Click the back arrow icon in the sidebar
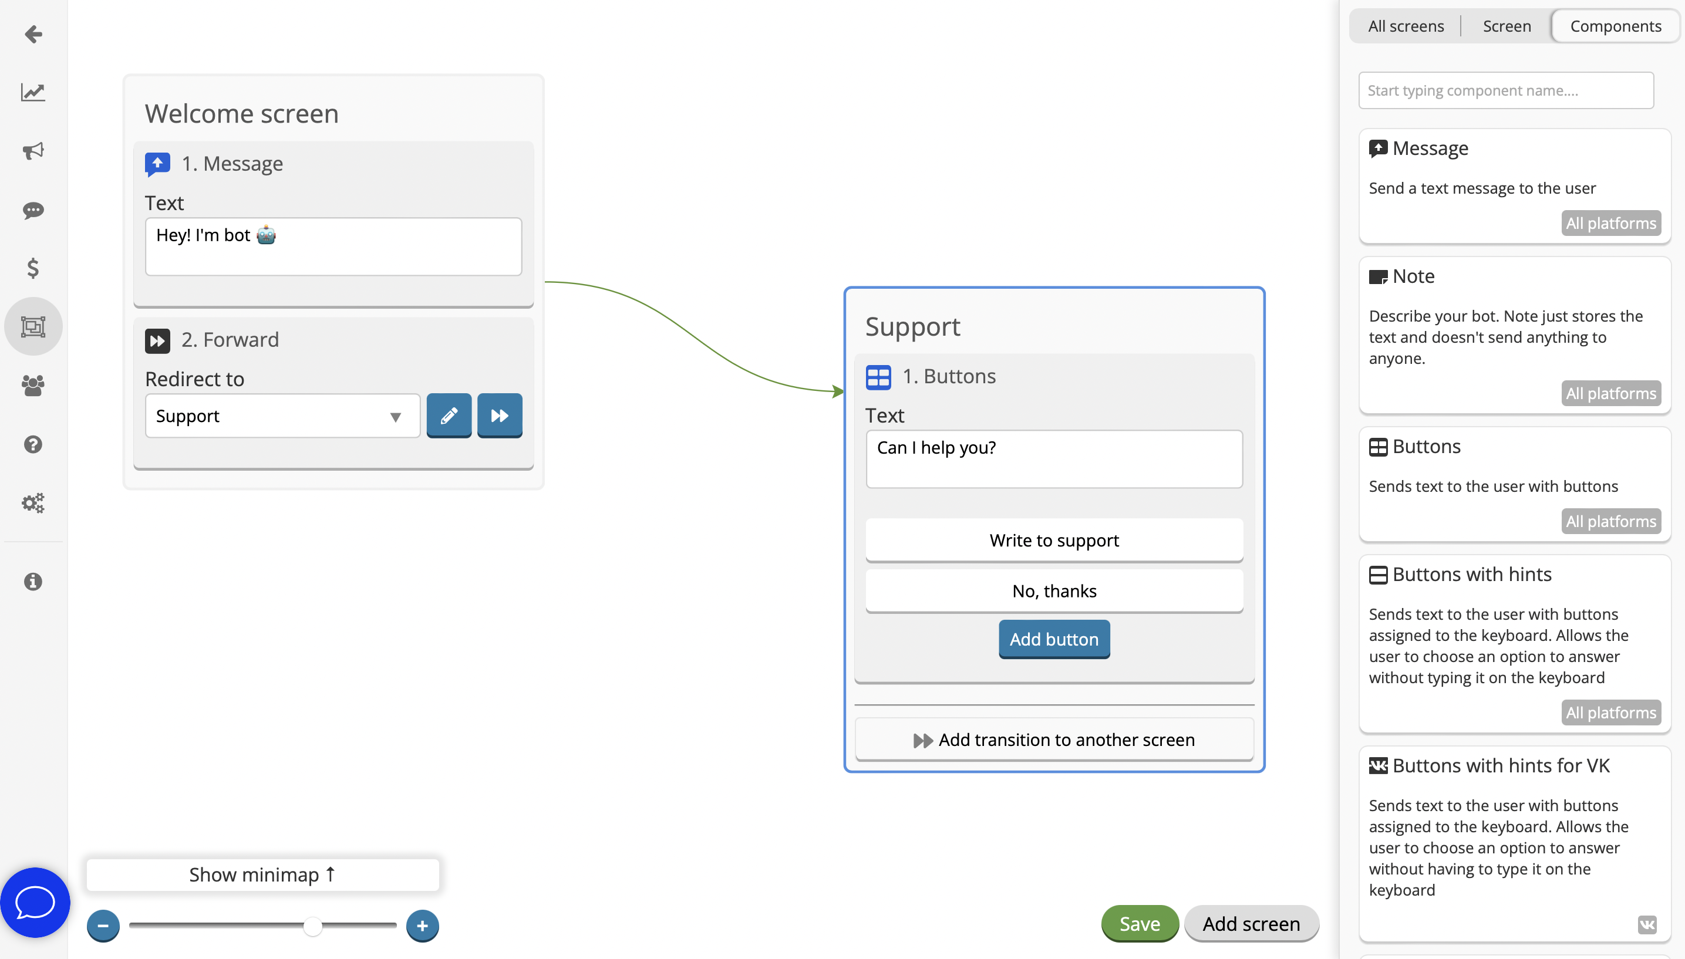1685x959 pixels. pyautogui.click(x=33, y=33)
